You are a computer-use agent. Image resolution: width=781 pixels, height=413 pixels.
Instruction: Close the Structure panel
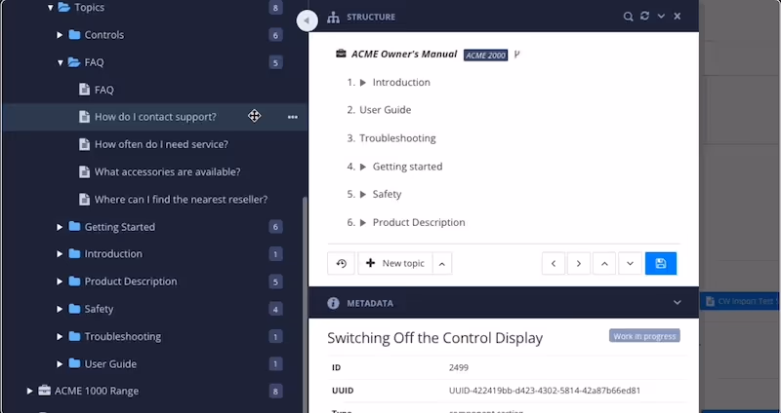click(x=677, y=17)
